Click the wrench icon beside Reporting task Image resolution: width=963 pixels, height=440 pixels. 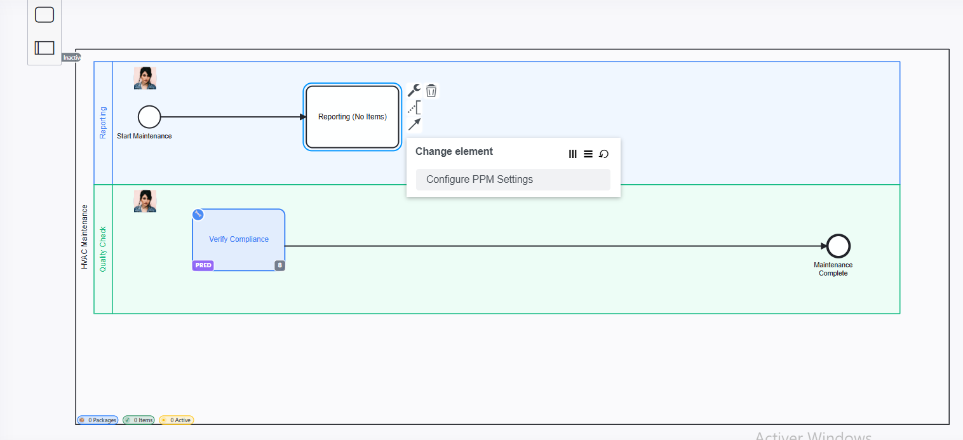(x=414, y=90)
